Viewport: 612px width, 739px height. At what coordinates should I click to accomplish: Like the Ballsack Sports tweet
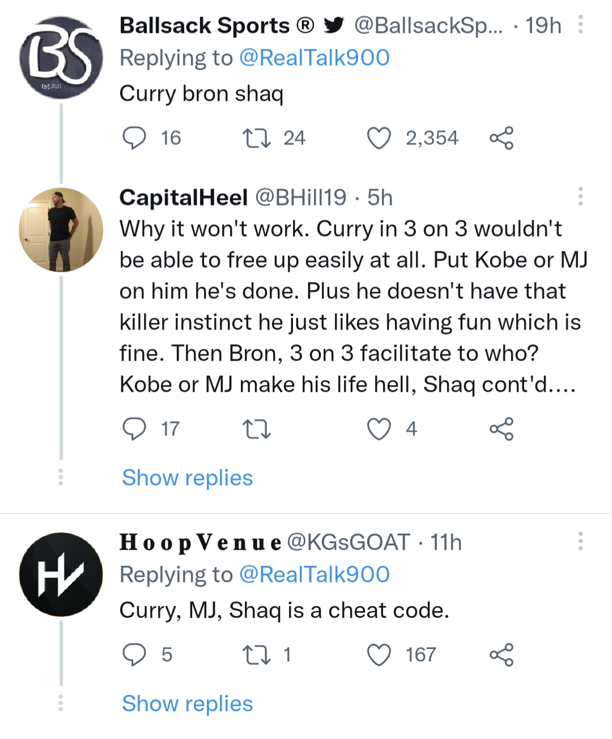click(x=379, y=138)
